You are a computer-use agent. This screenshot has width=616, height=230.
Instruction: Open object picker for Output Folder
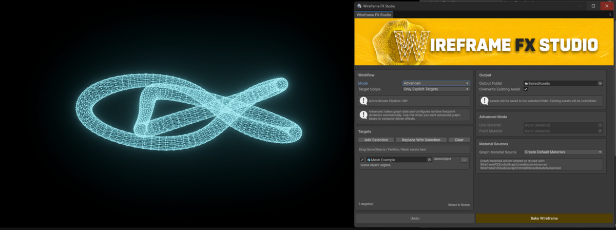coord(600,83)
